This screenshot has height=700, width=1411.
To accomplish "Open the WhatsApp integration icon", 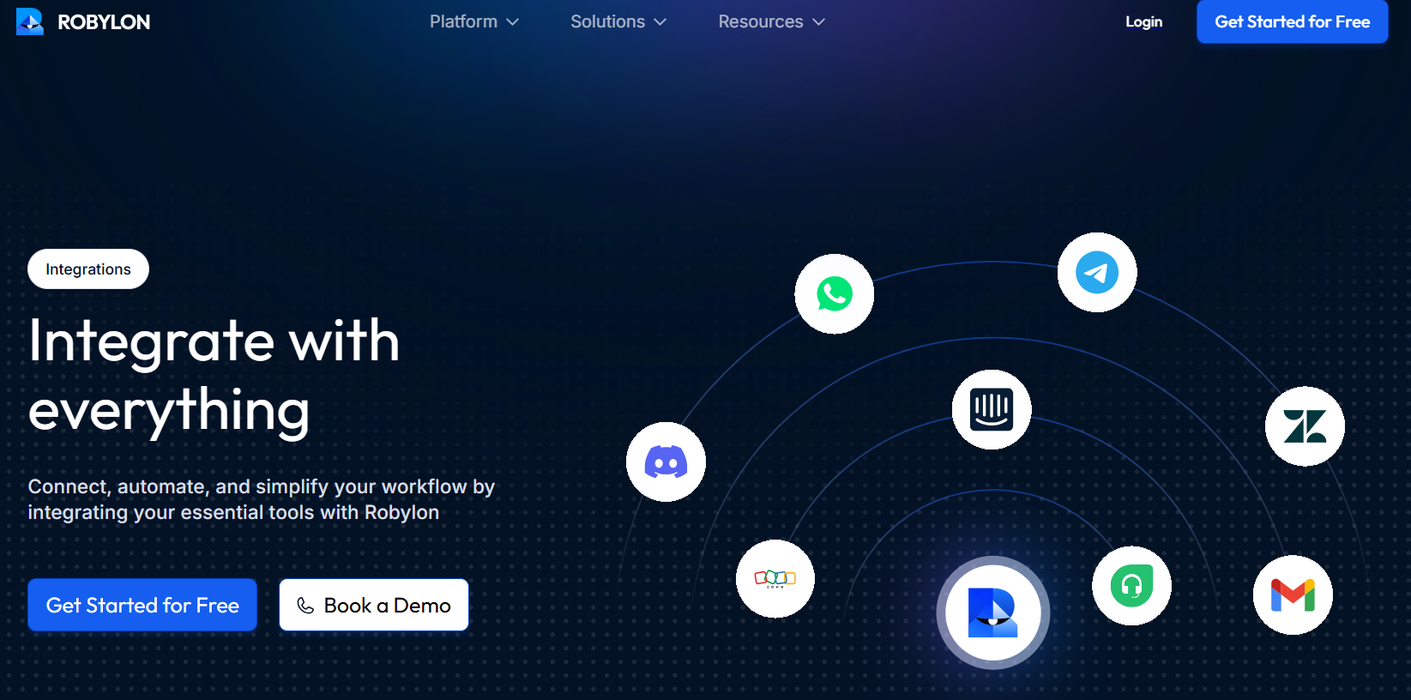I will coord(835,294).
